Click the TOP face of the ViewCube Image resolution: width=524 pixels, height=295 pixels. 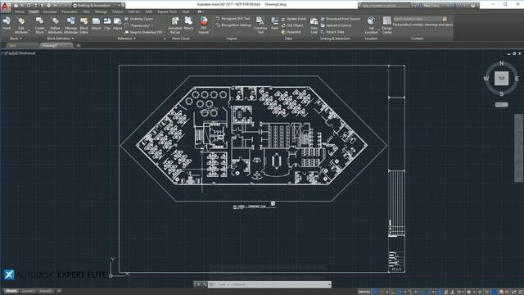point(501,79)
